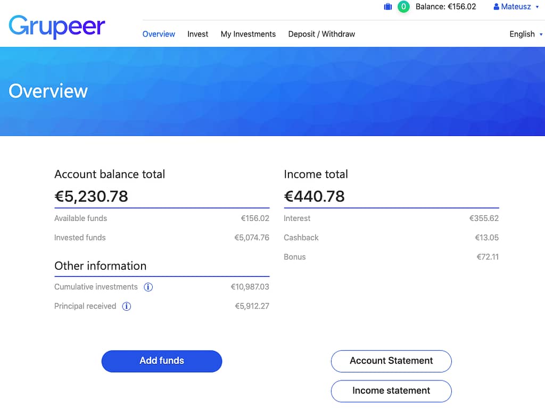This screenshot has width=545, height=416.
Task: Click the Add funds button
Action: tap(162, 361)
